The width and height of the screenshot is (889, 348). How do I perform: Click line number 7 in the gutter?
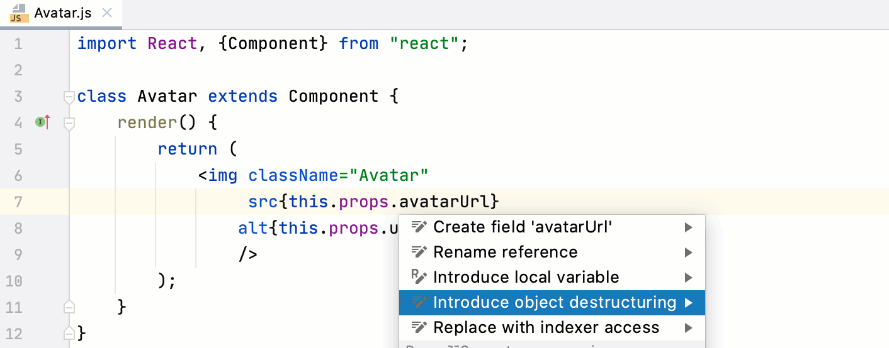click(18, 202)
